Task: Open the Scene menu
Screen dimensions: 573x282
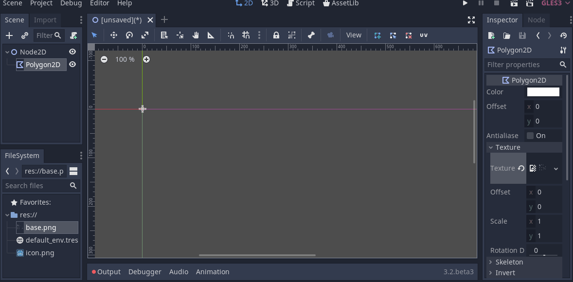Action: (x=13, y=3)
